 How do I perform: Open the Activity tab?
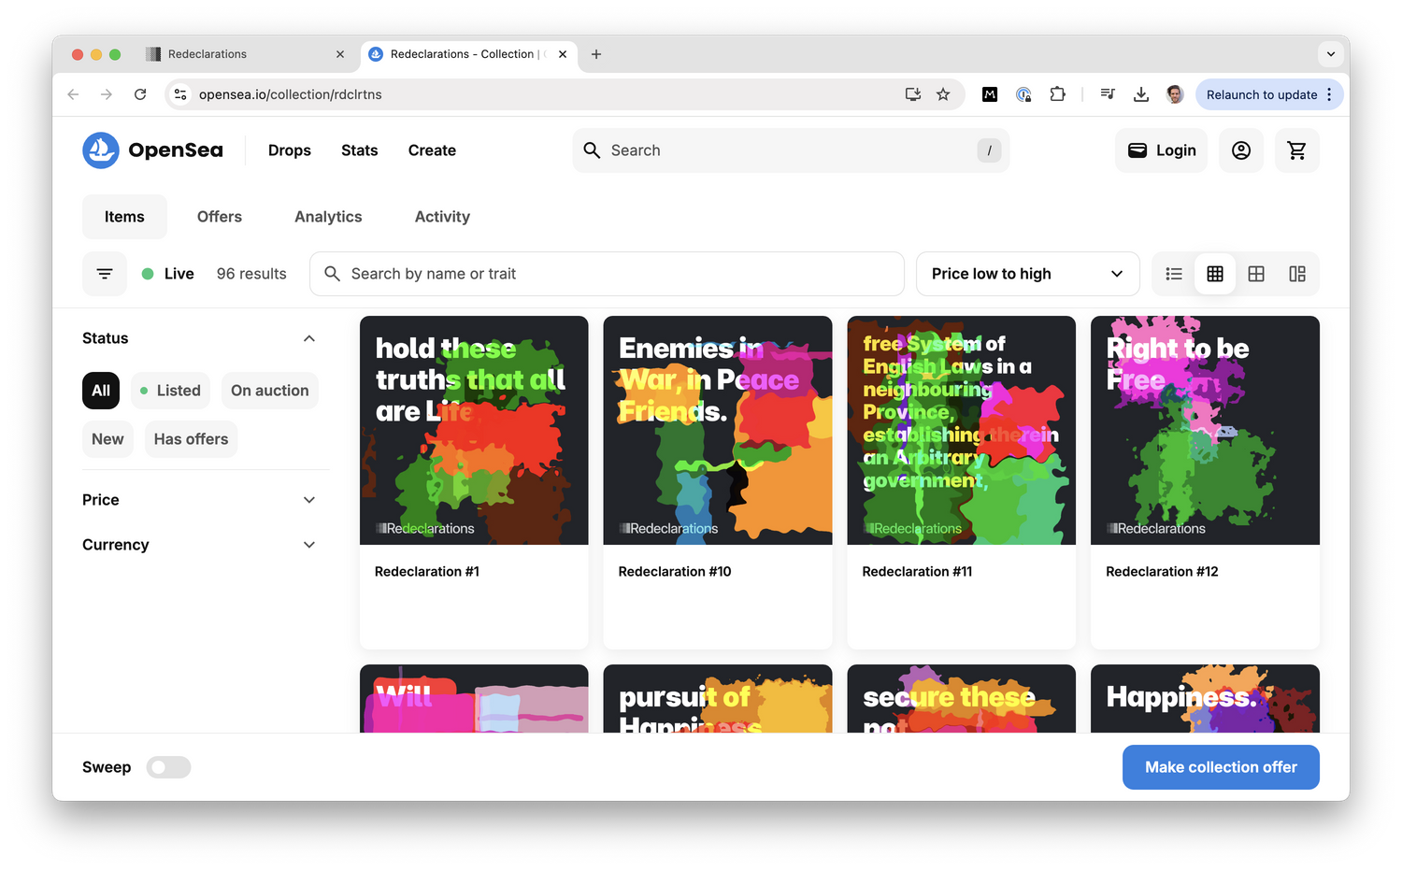click(x=442, y=217)
